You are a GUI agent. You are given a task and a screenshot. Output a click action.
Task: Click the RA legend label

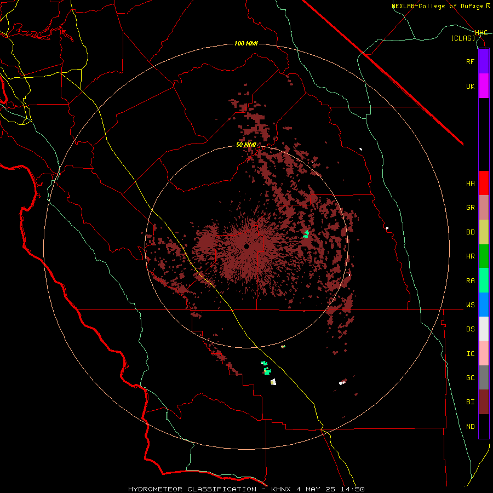470,281
